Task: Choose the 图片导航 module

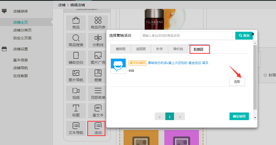Action: 76,76
